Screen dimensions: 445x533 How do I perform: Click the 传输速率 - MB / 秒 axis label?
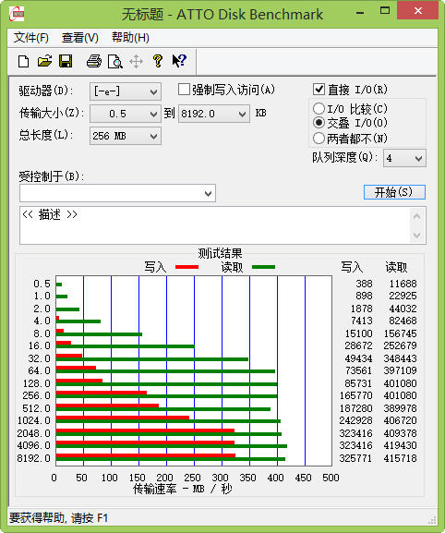pos(183,489)
